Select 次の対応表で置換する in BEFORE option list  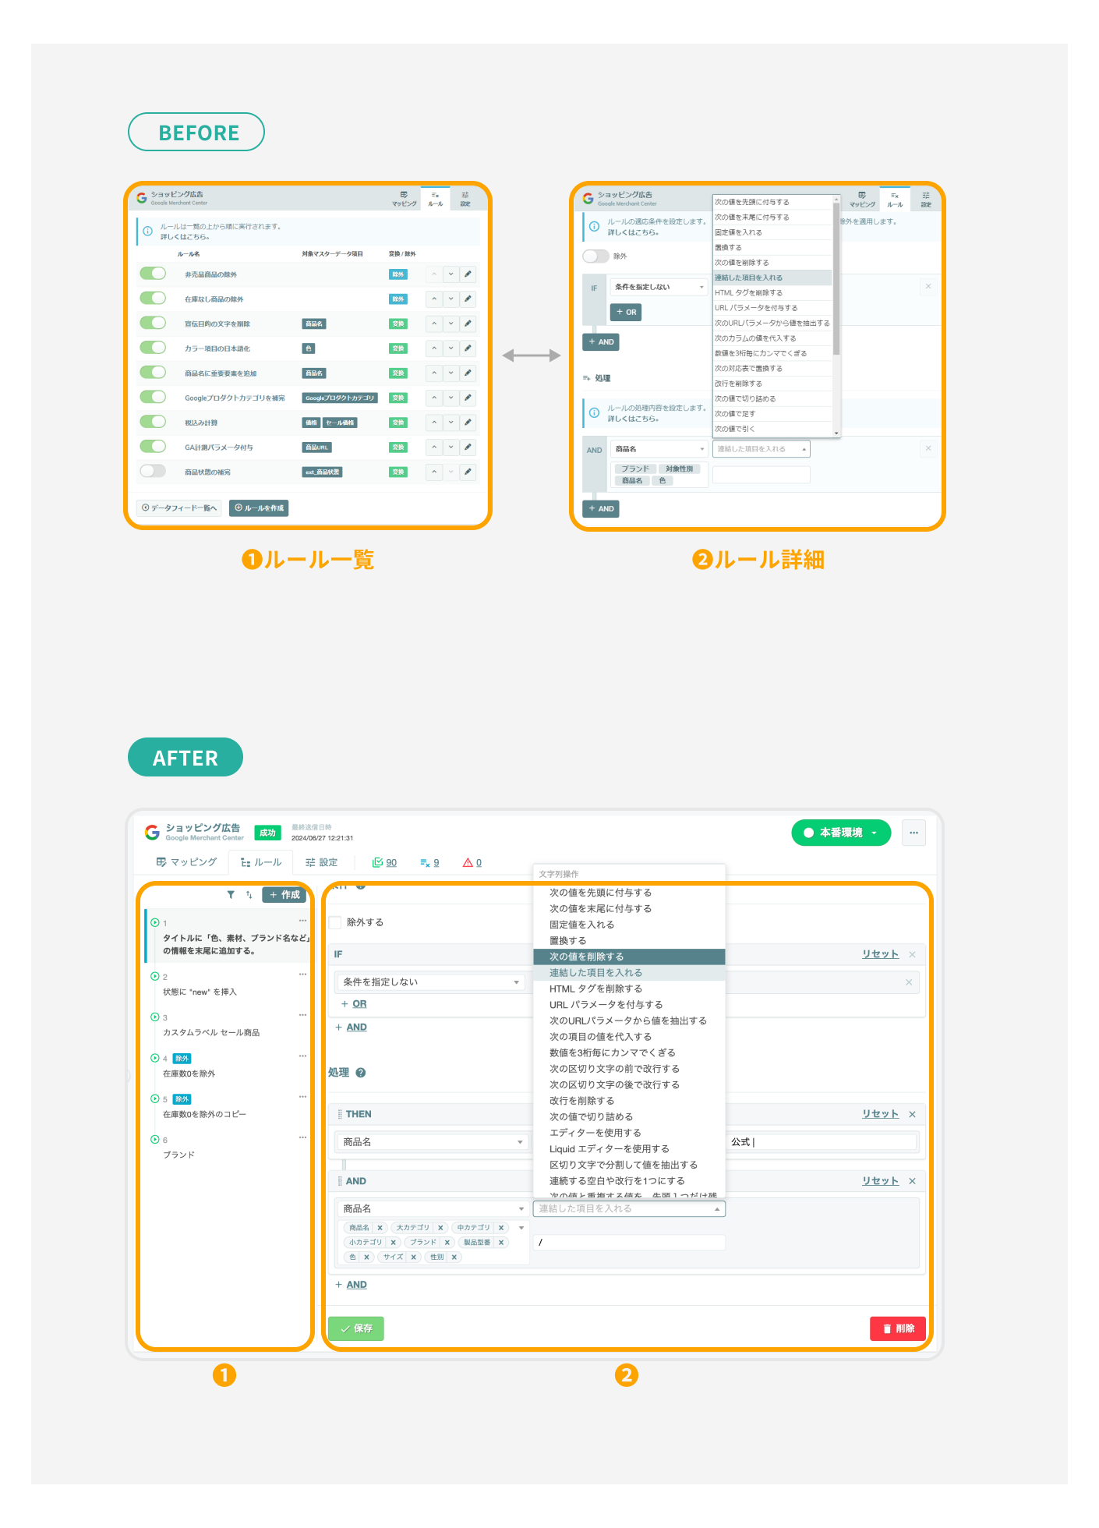pos(772,369)
